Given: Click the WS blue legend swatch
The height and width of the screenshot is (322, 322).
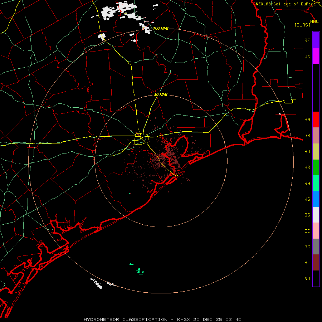Looking at the screenshot, I should point(316,199).
